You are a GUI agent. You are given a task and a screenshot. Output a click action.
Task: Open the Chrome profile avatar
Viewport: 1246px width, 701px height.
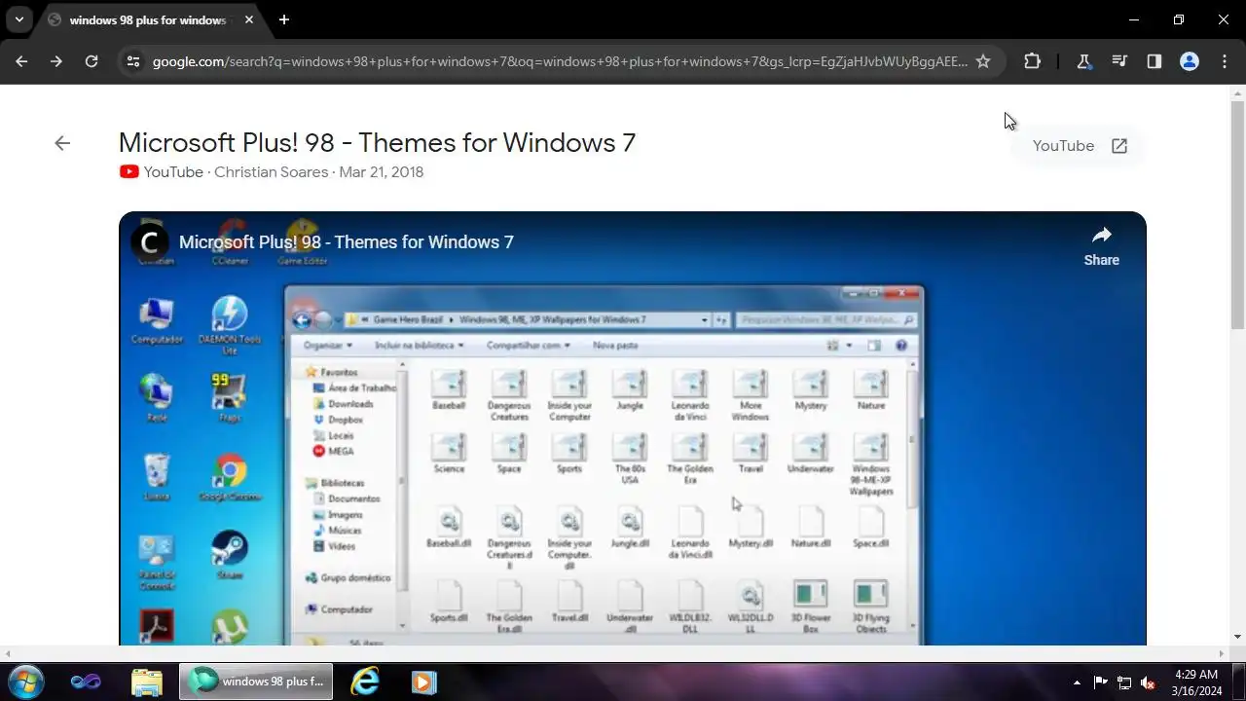point(1189,61)
